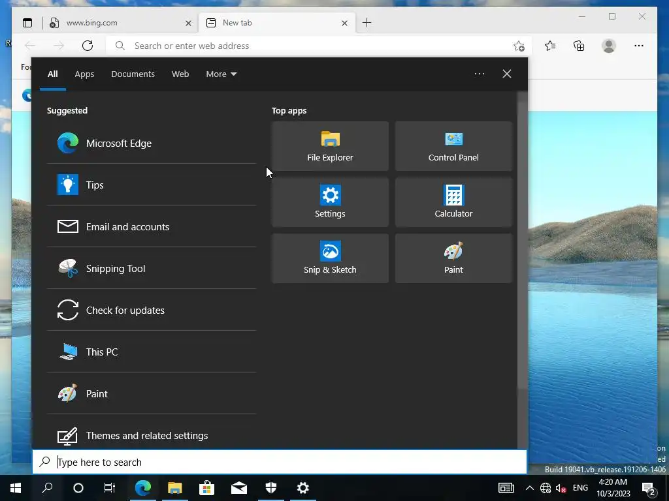The image size is (669, 501).
Task: Open the Favorites list in Edge
Action: [550, 46]
